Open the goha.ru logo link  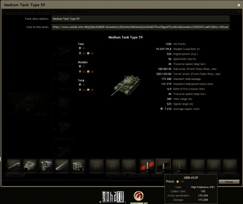pyautogui.click(x=113, y=197)
